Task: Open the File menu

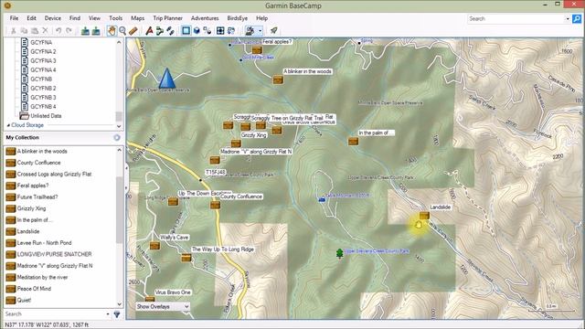Action: click(15, 18)
